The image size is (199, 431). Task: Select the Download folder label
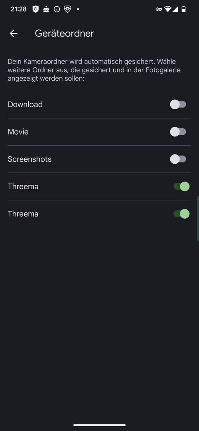point(25,105)
